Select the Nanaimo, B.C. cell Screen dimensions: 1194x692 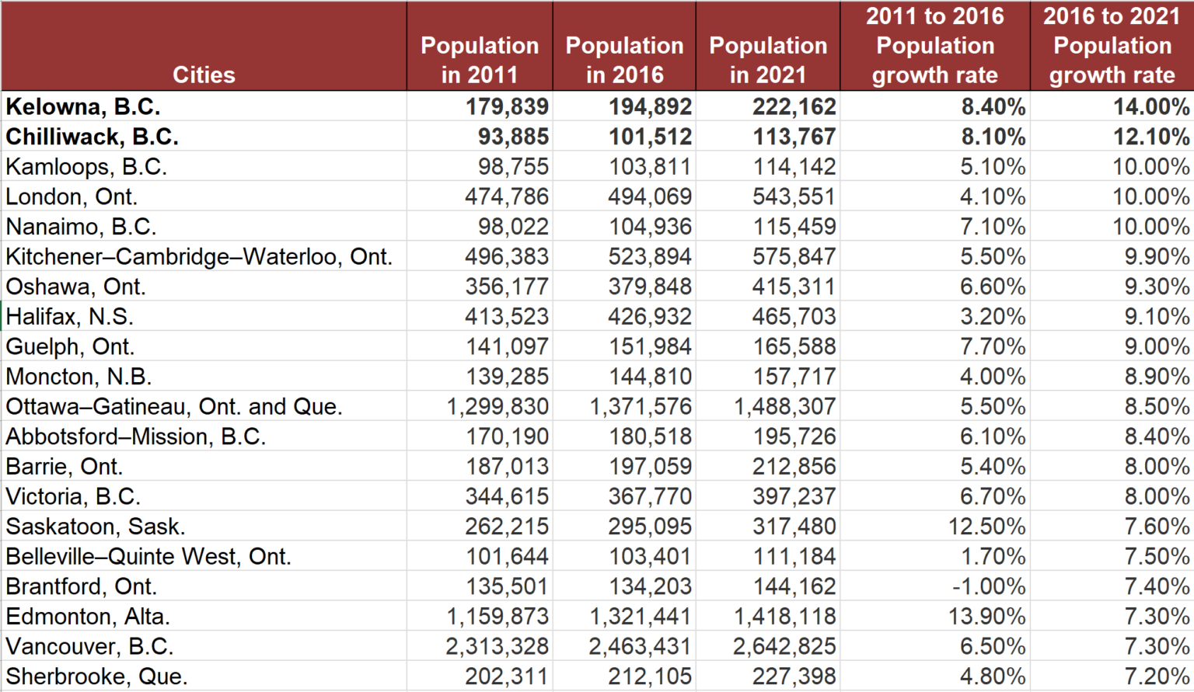204,226
